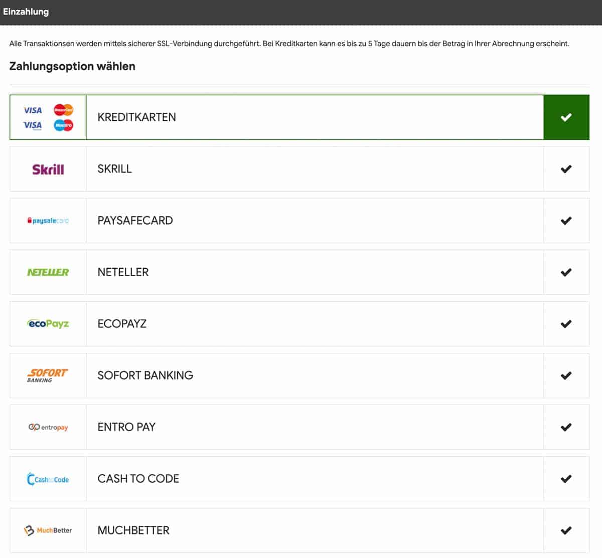Choose the SKRILL payment option
This screenshot has height=558, width=602.
(x=299, y=169)
